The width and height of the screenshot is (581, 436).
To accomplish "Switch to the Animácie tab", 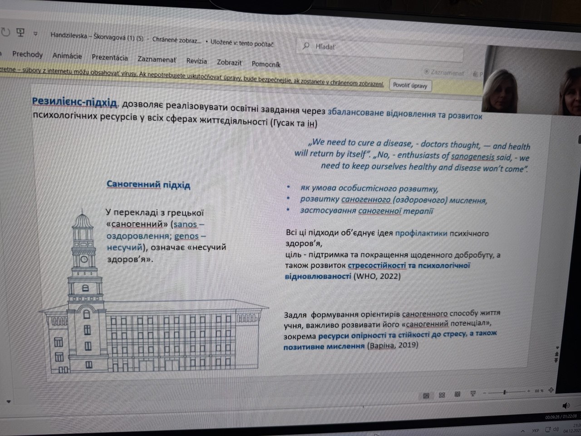I will (x=67, y=56).
